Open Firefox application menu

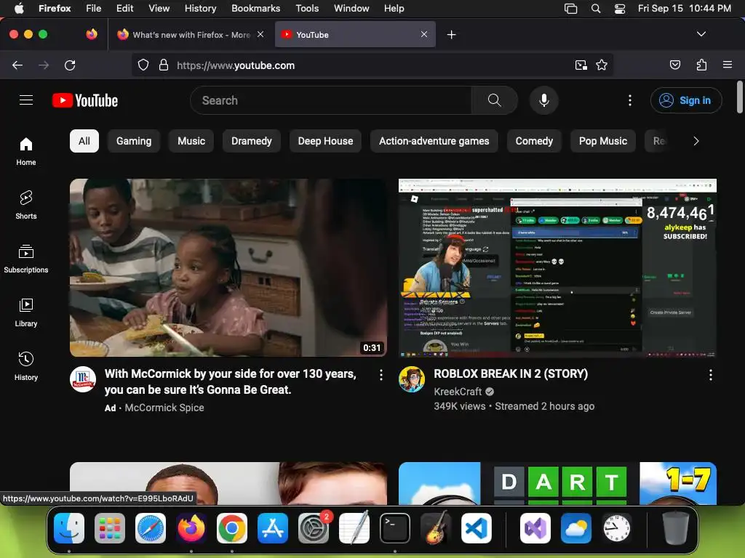click(x=728, y=65)
